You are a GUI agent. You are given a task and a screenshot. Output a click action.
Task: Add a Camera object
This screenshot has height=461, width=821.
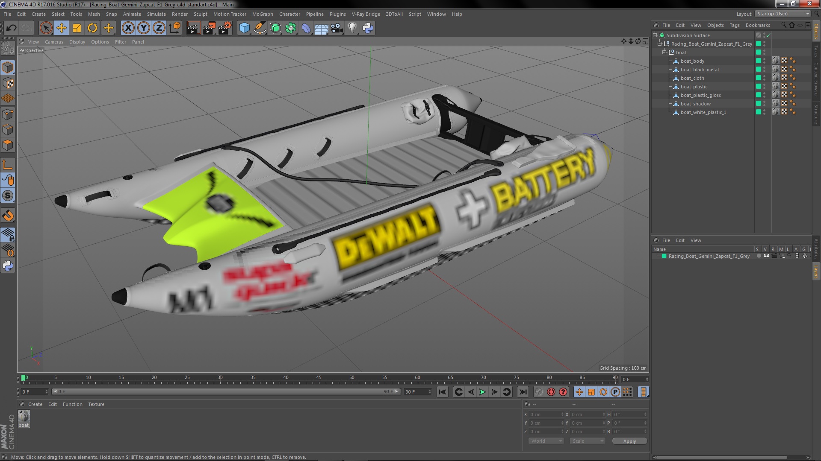click(337, 28)
